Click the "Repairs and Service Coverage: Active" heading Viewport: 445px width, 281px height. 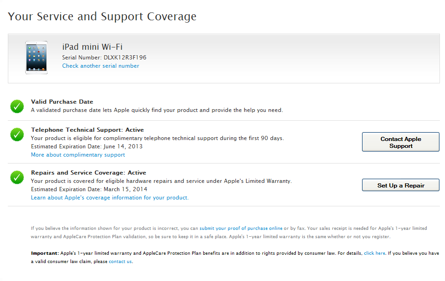click(88, 173)
